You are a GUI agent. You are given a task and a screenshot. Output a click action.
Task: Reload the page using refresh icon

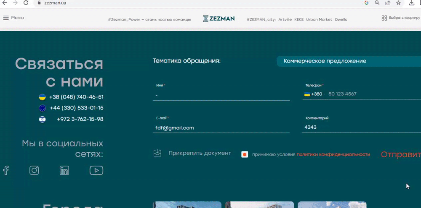(x=26, y=3)
